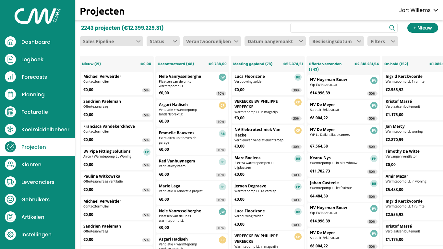Select Gebruikers in the sidebar menu

(x=35, y=199)
